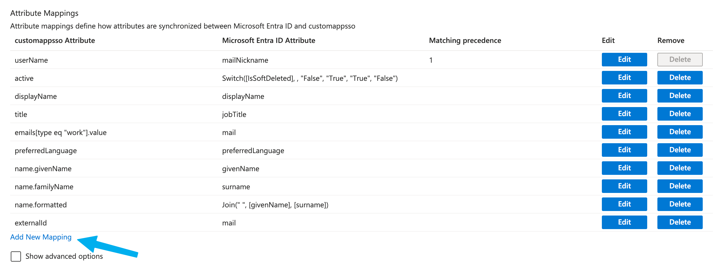Edit the work emails mapping
722x274 pixels.
pyautogui.click(x=624, y=132)
